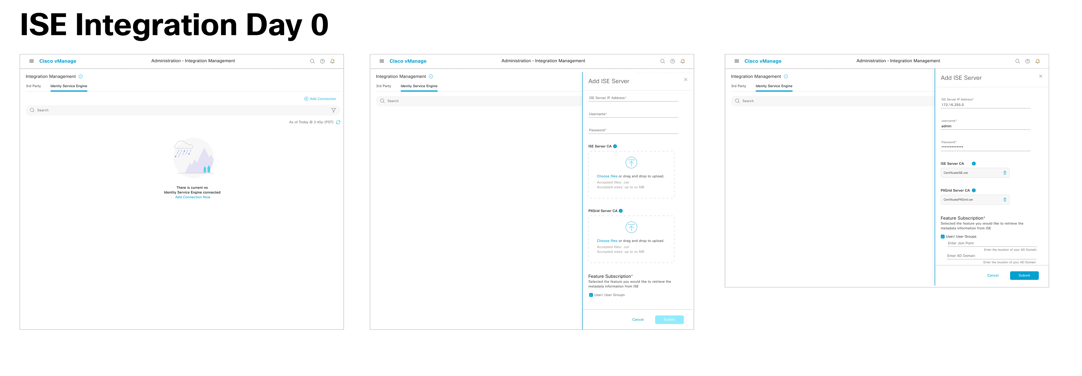Click PXGrid Server CA info icon in filled form
1082x376 pixels.
pos(974,191)
